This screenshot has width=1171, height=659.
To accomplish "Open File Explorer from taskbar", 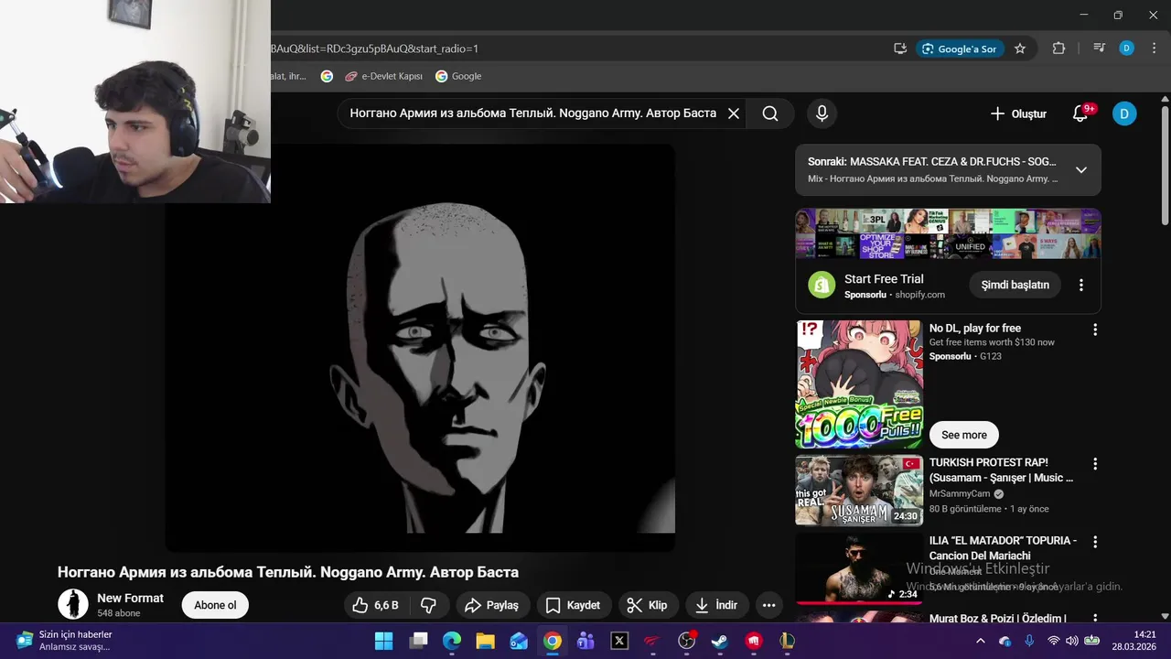I will point(485,641).
